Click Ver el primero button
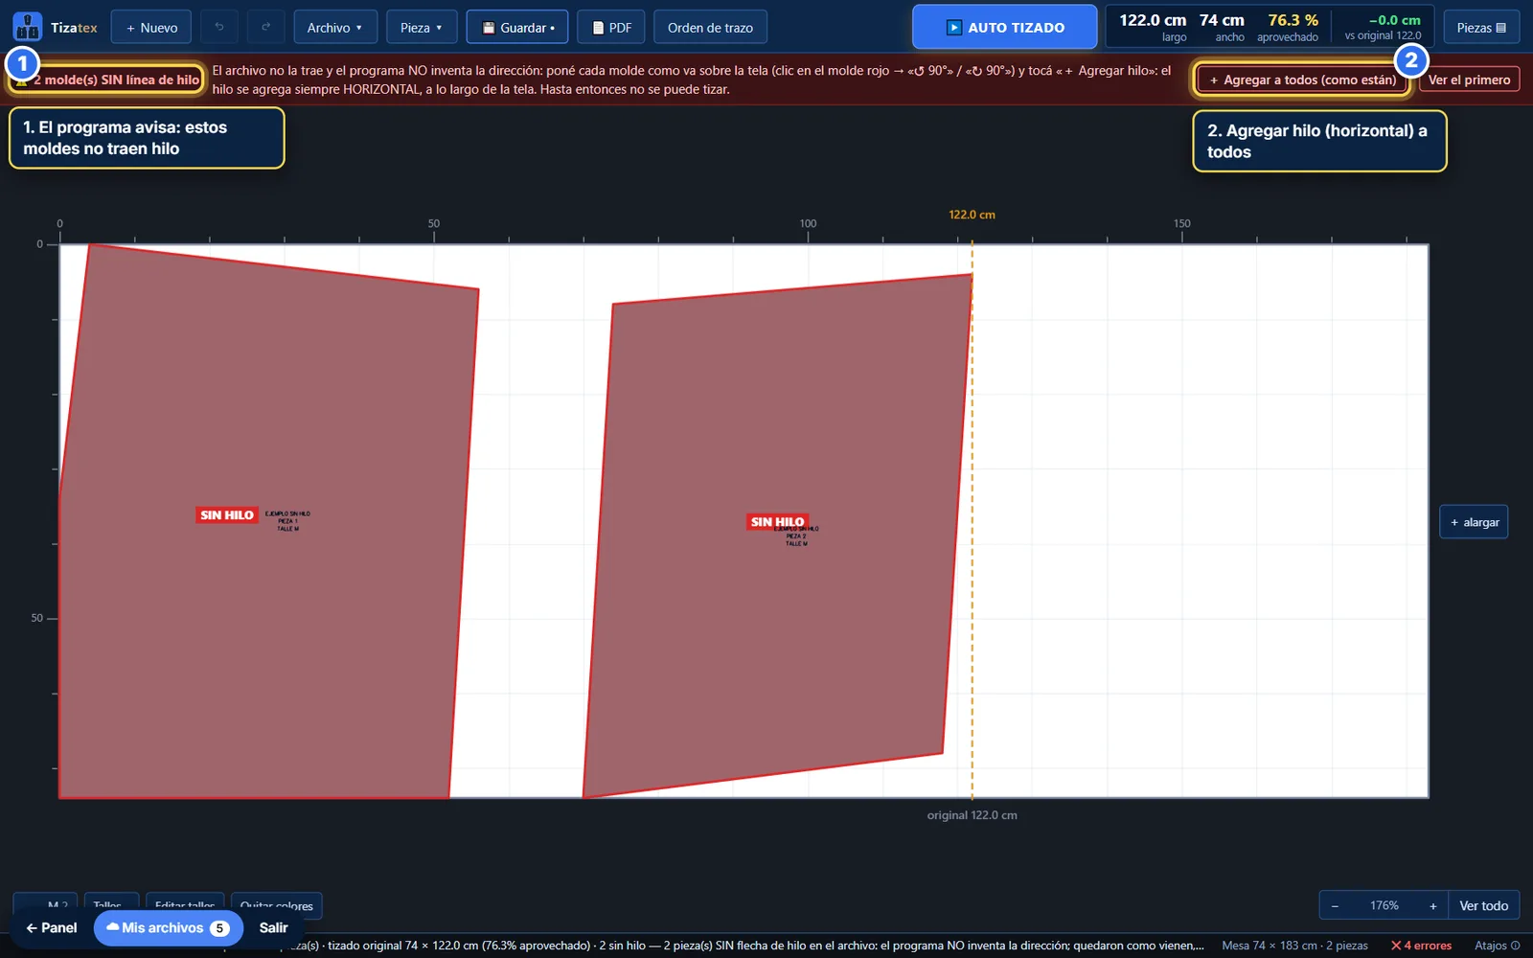This screenshot has width=1533, height=958. 1469,80
